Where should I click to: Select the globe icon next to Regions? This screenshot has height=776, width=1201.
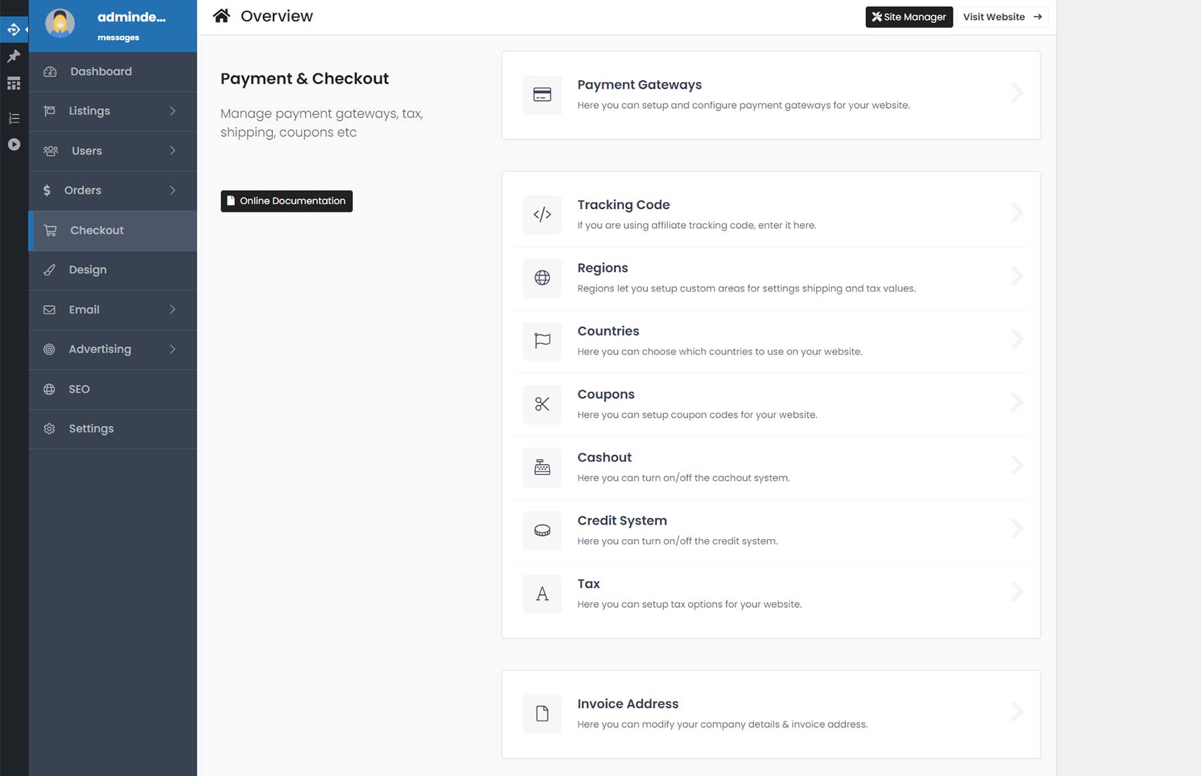(542, 278)
